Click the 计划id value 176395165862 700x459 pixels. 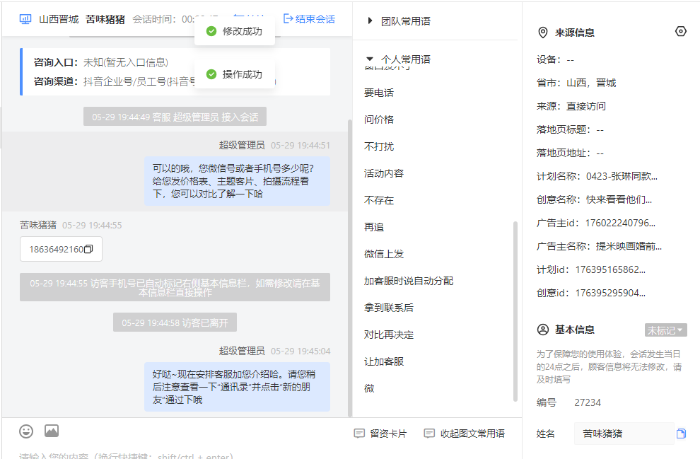click(610, 269)
